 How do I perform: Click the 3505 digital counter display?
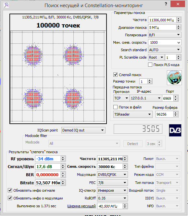click(138, 129)
